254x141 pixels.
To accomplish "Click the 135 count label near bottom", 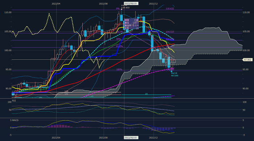I will click(x=66, y=92).
